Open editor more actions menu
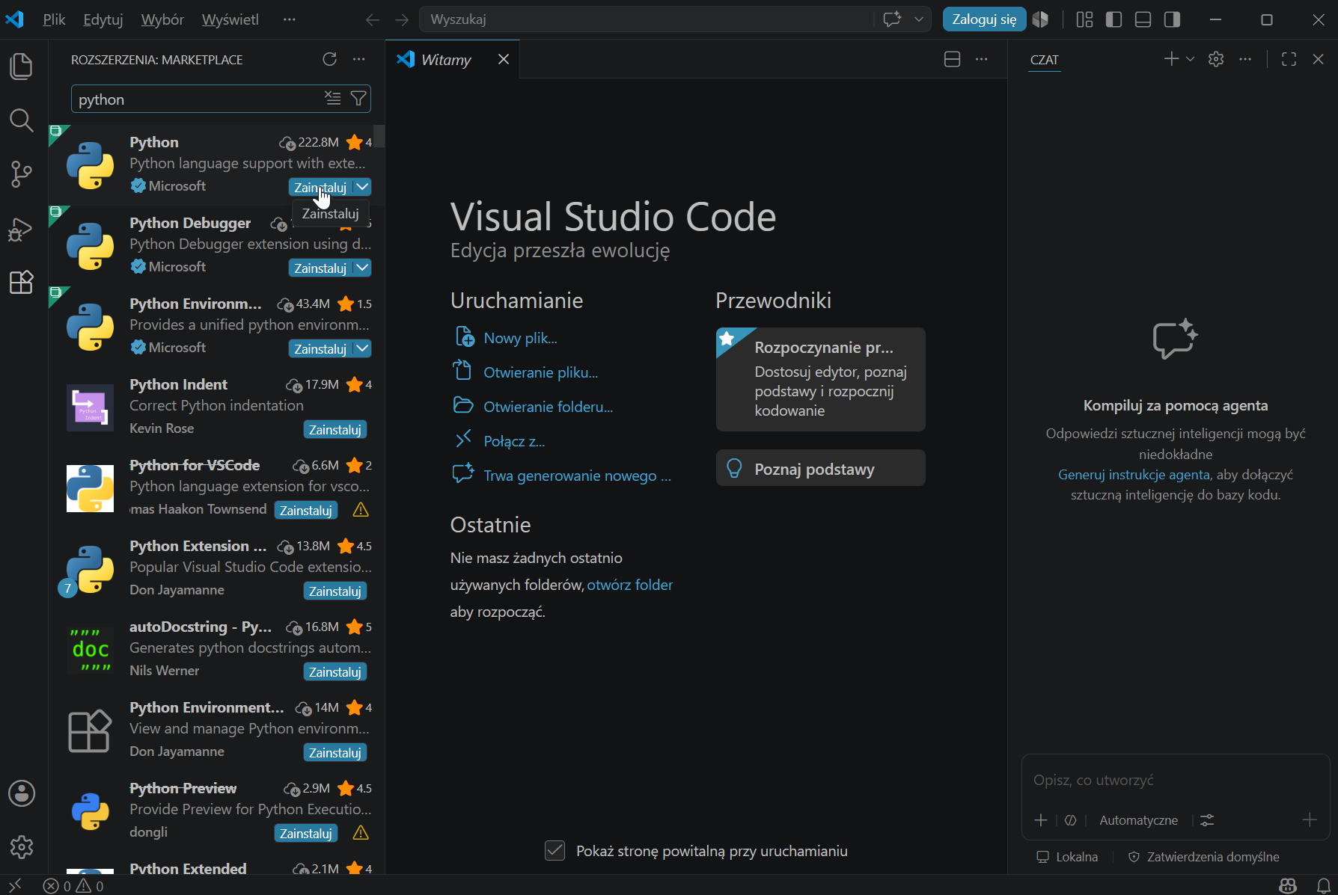The height and width of the screenshot is (895, 1338). click(x=981, y=59)
